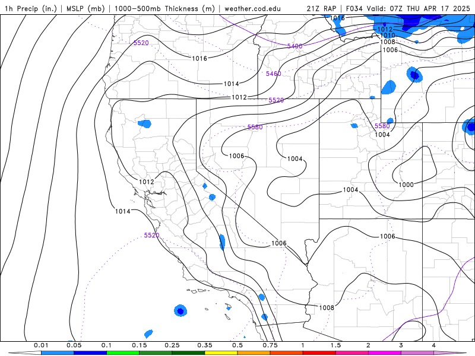The image size is (475, 356).
Task: Click the '1000-500mb Thickness (m)' title text
Action: tap(164, 8)
